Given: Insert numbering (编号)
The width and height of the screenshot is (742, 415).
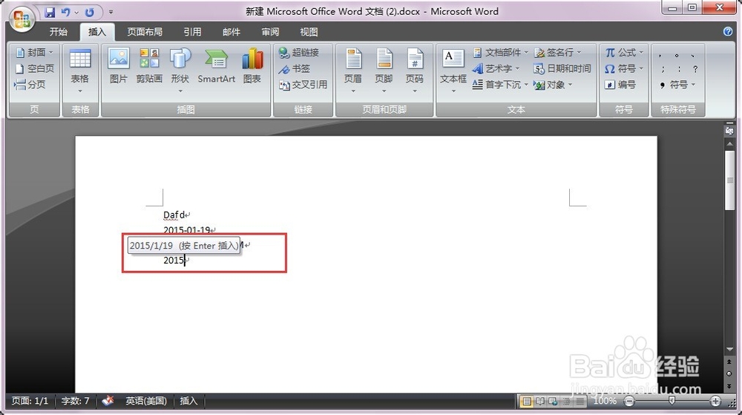Looking at the screenshot, I should (620, 85).
